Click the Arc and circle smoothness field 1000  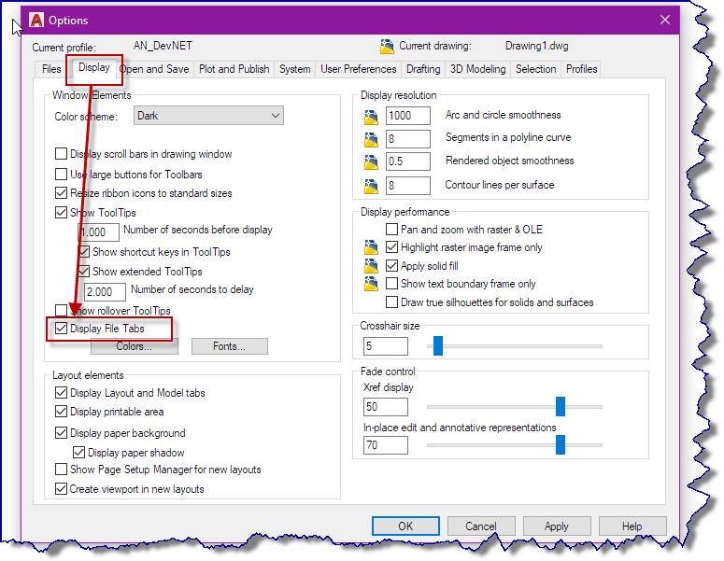coord(407,116)
